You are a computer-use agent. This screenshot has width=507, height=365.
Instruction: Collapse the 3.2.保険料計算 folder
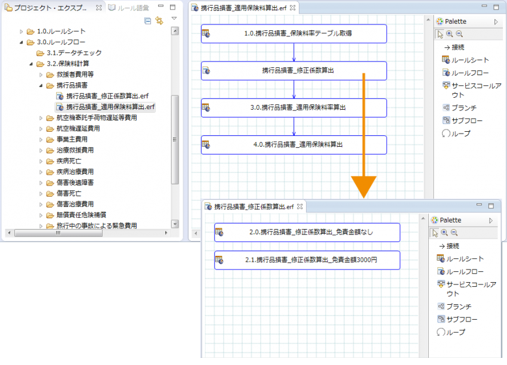[x=32, y=64]
